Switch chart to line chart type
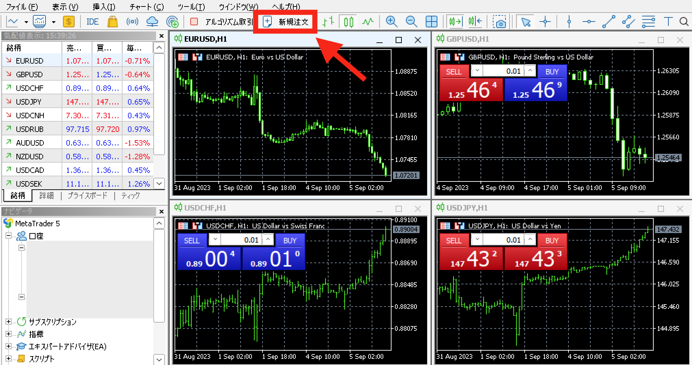This screenshot has width=692, height=365. (368, 22)
